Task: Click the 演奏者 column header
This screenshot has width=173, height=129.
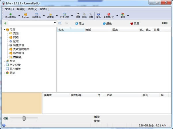Action: [56, 95]
